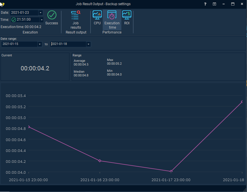The width and height of the screenshot is (247, 192).
Task: Open the Job results output view
Action: [76, 19]
